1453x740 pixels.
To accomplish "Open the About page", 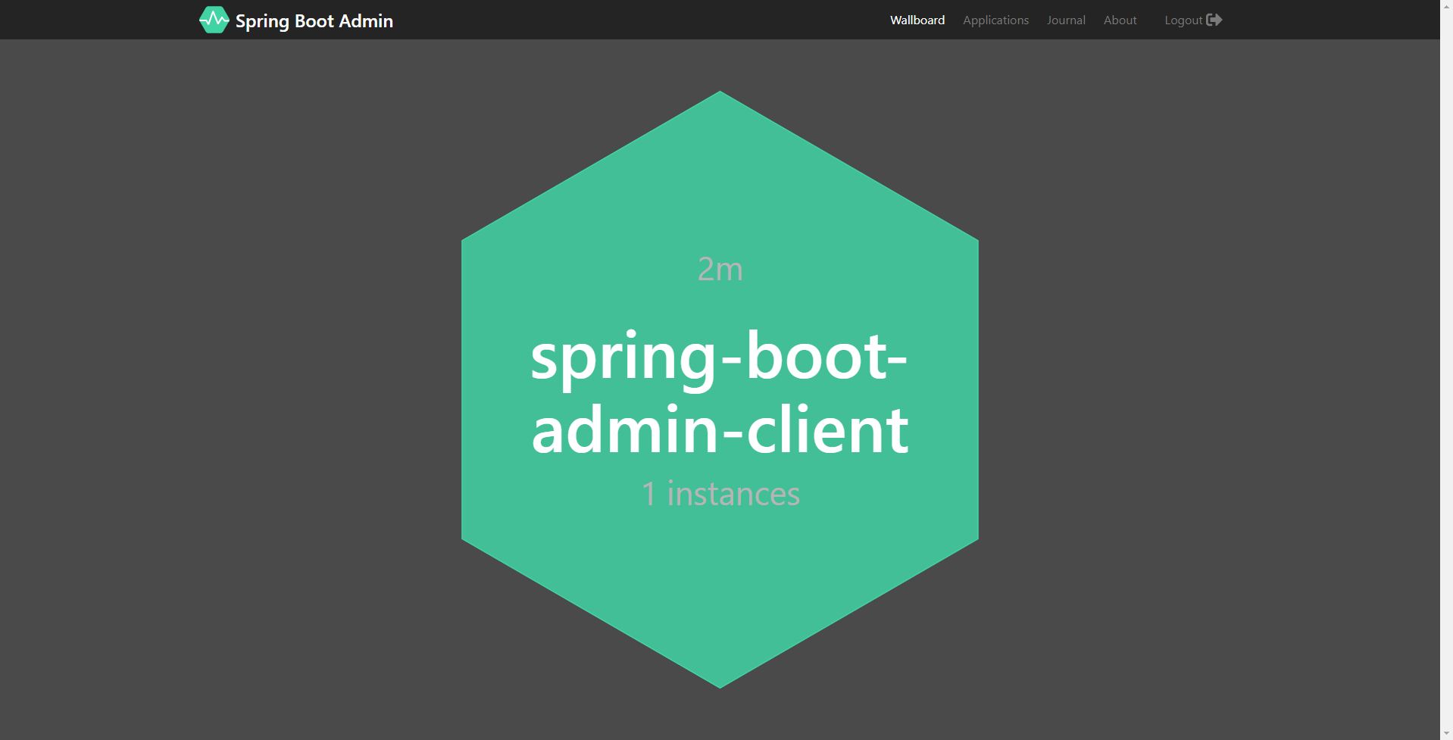I will [1120, 20].
